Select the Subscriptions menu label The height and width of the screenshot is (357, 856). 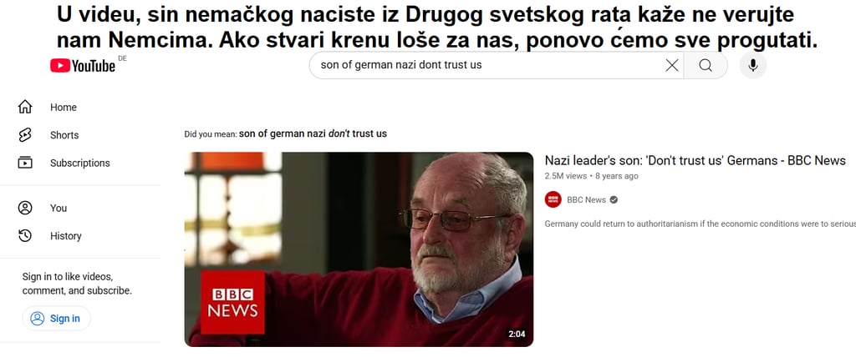[x=79, y=163]
